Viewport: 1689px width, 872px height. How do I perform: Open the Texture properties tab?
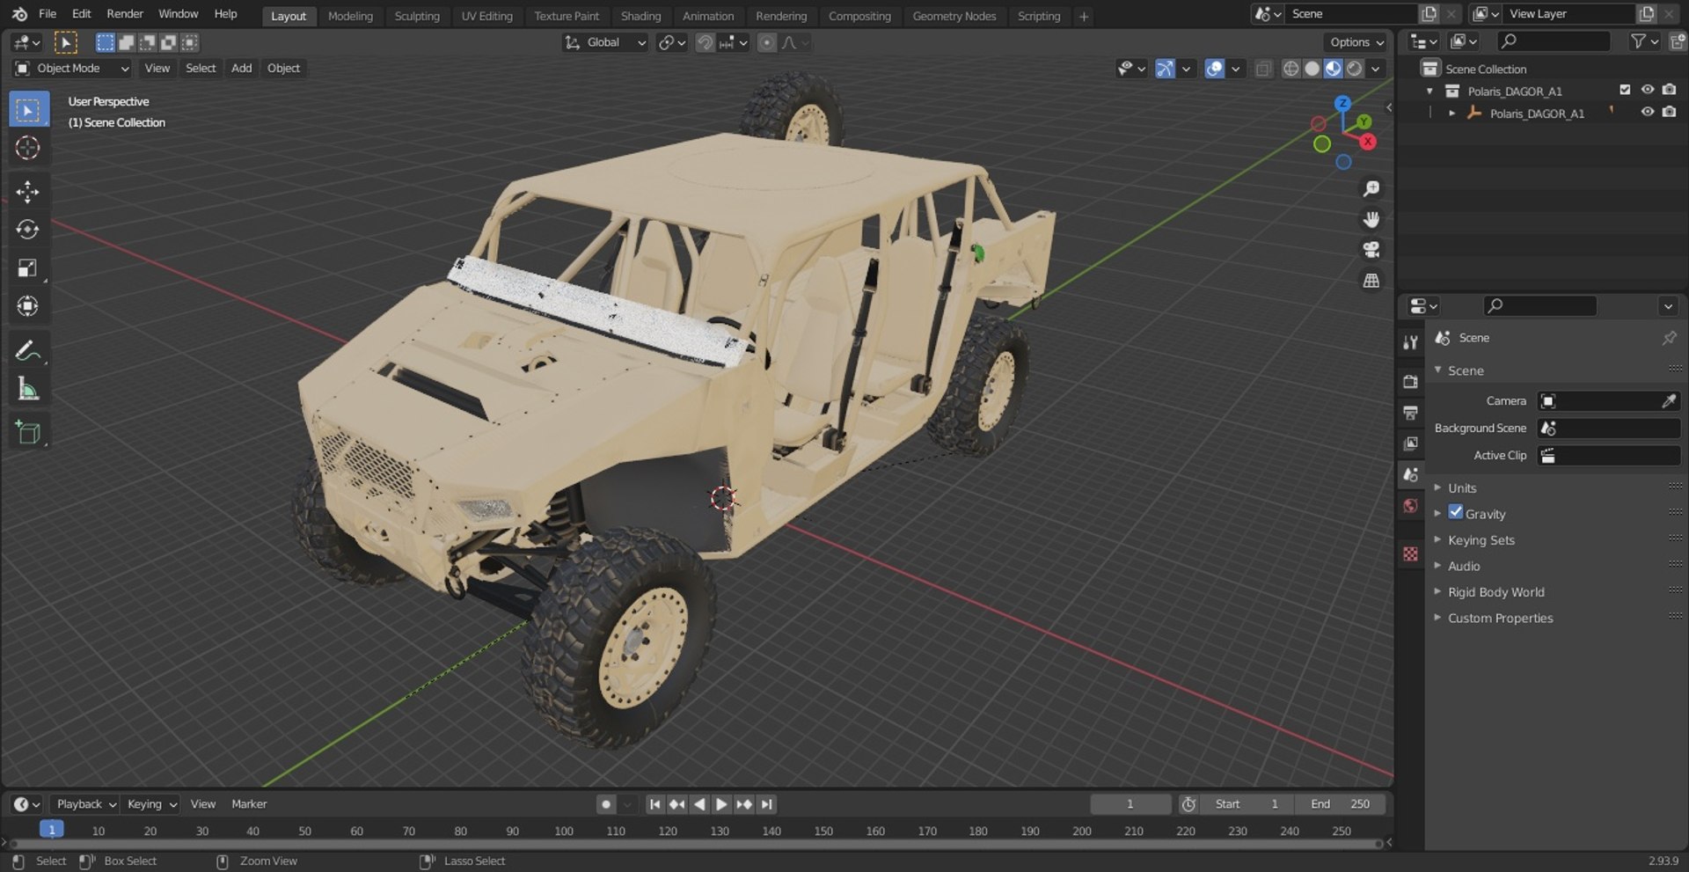point(1411,553)
